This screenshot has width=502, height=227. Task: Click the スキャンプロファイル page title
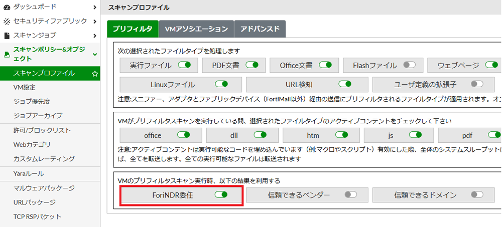[x=139, y=8]
